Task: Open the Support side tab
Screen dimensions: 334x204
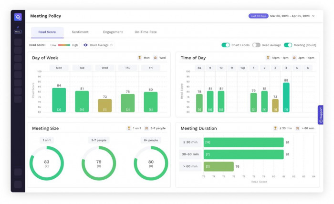Action: (321, 115)
